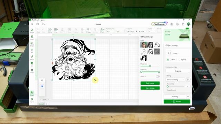The height and width of the screenshot is (124, 221).
Task: Select the black-and-white sketch filter thumbnail
Action: 157,45
